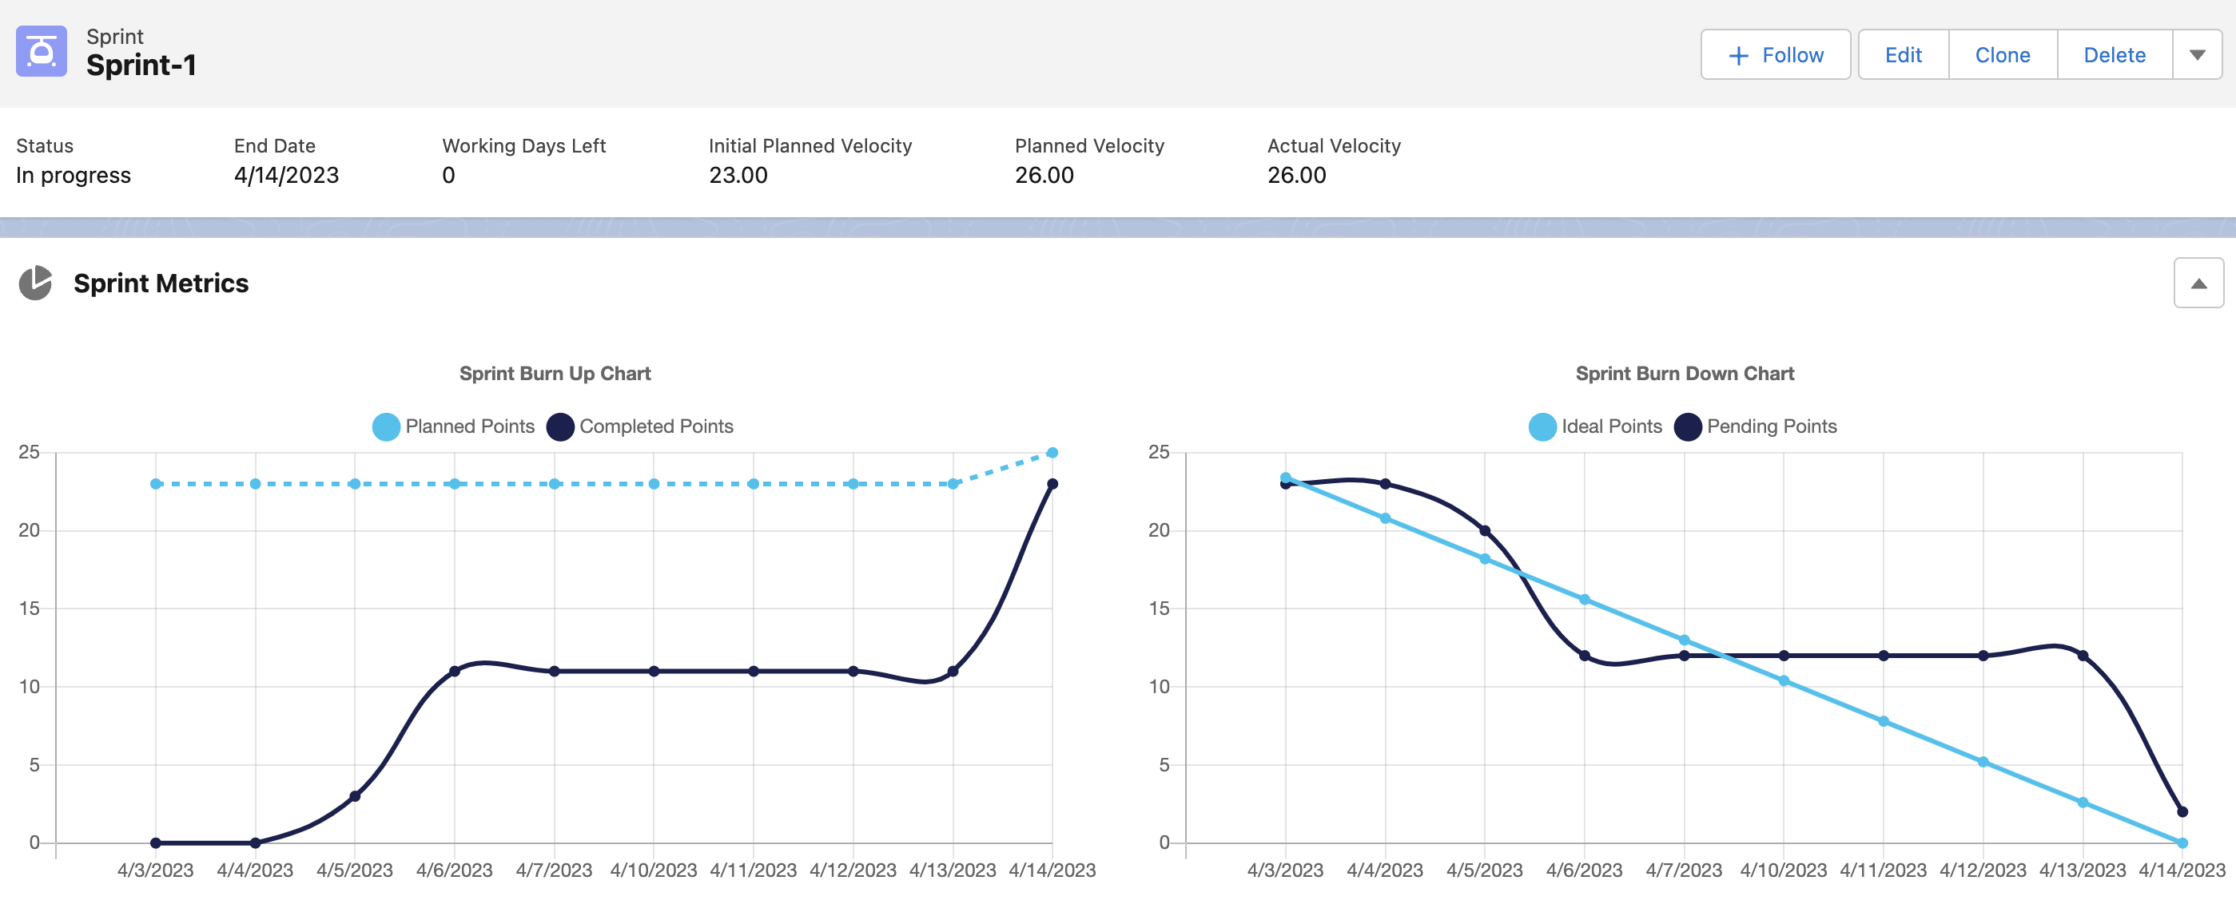Click the Sprint record icon
The width and height of the screenshot is (2236, 920).
[x=41, y=52]
